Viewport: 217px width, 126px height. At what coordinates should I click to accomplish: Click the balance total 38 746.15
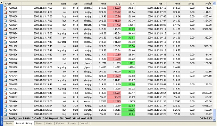(x=206, y=118)
